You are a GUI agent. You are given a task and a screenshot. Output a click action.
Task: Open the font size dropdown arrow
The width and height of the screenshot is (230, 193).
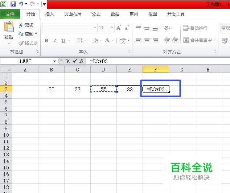click(x=112, y=28)
